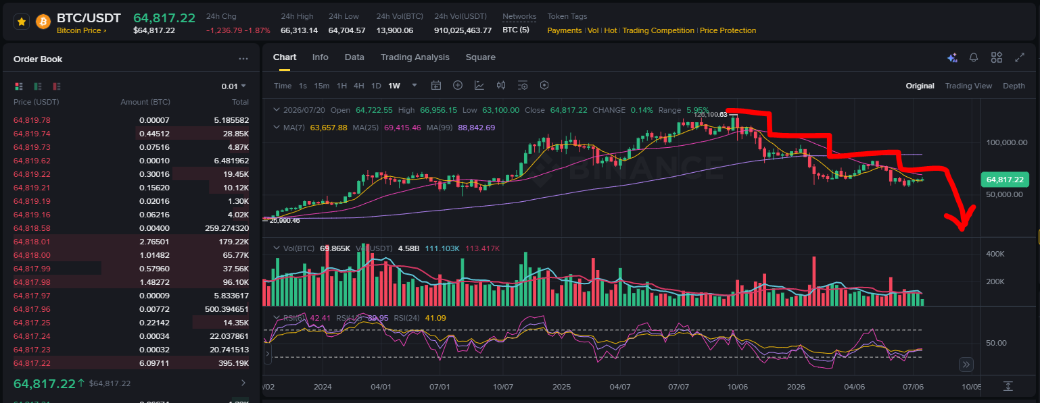Toggle the favorite star for BTC/USDT
Viewport: 1040px width, 403px height.
click(x=21, y=22)
